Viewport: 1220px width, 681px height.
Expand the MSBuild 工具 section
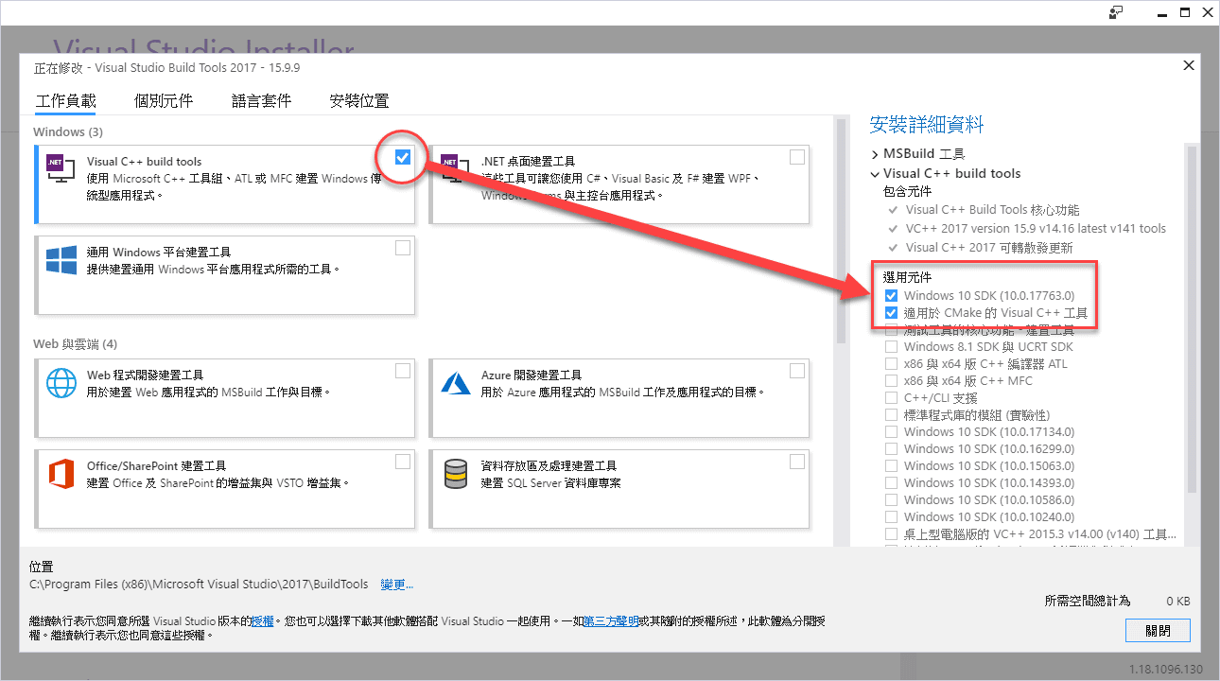click(875, 153)
